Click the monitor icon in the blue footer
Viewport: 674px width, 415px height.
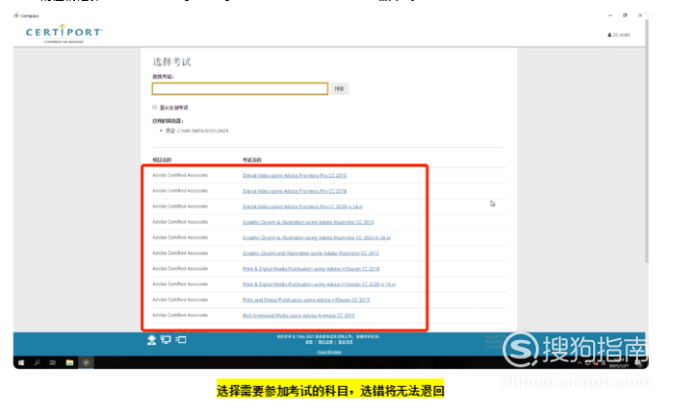[x=166, y=340]
